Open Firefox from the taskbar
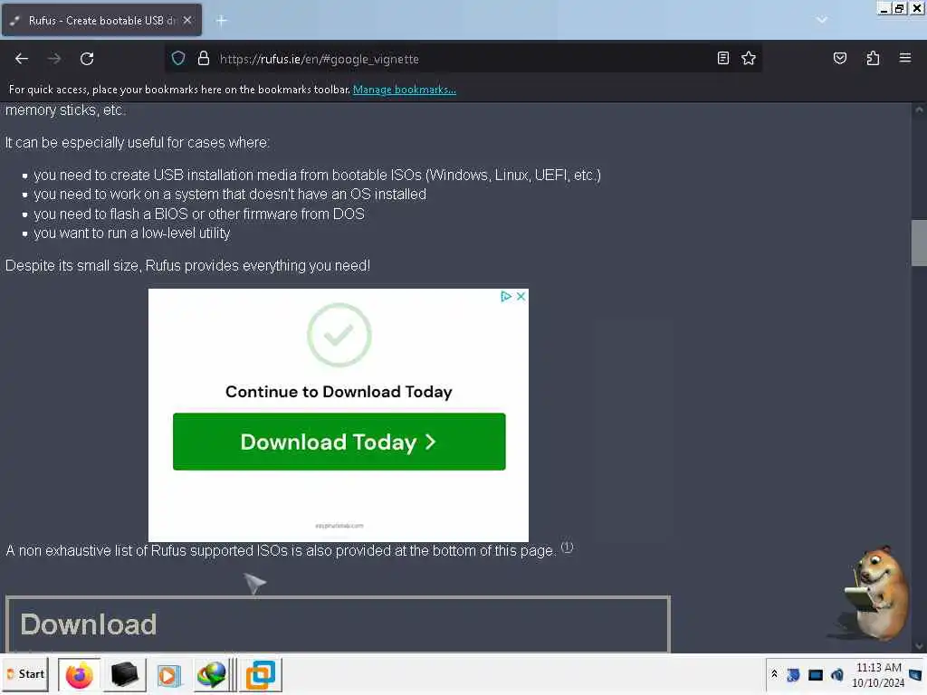927x695 pixels. [80, 675]
